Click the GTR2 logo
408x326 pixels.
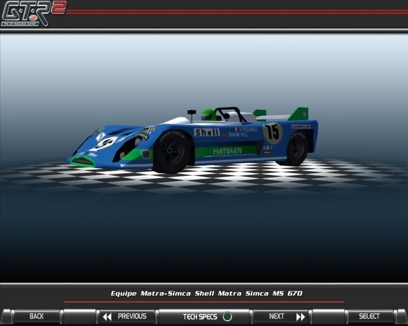(33, 14)
